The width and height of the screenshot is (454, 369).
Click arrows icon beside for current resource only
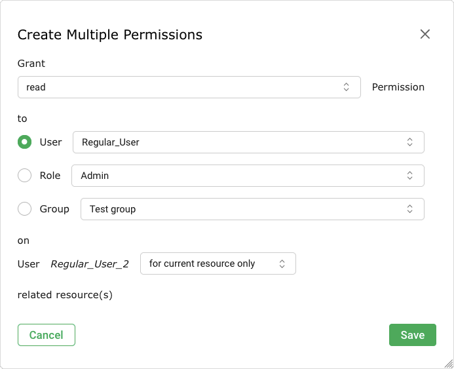(x=282, y=263)
